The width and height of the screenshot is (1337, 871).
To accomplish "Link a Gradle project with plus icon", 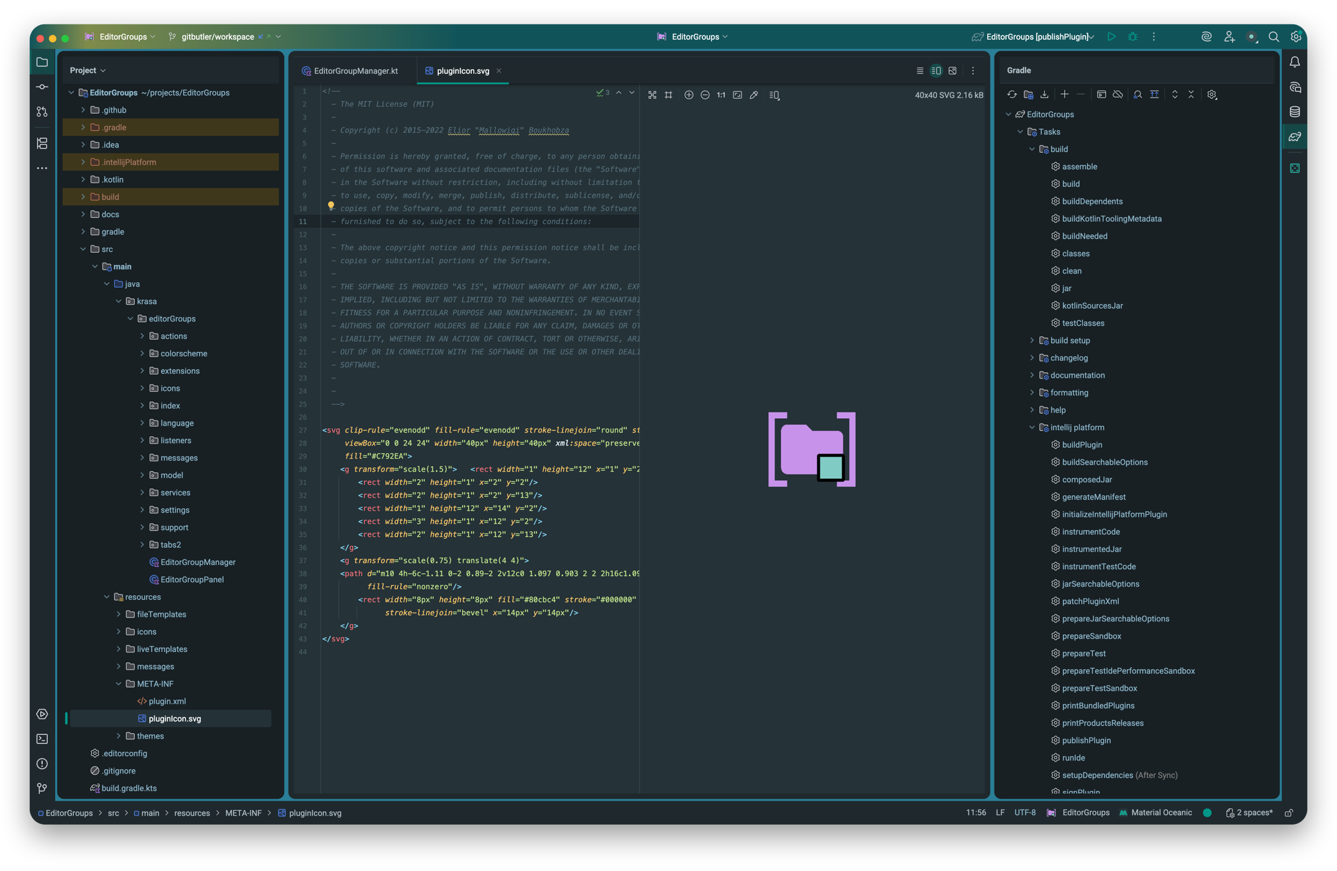I will [x=1065, y=94].
